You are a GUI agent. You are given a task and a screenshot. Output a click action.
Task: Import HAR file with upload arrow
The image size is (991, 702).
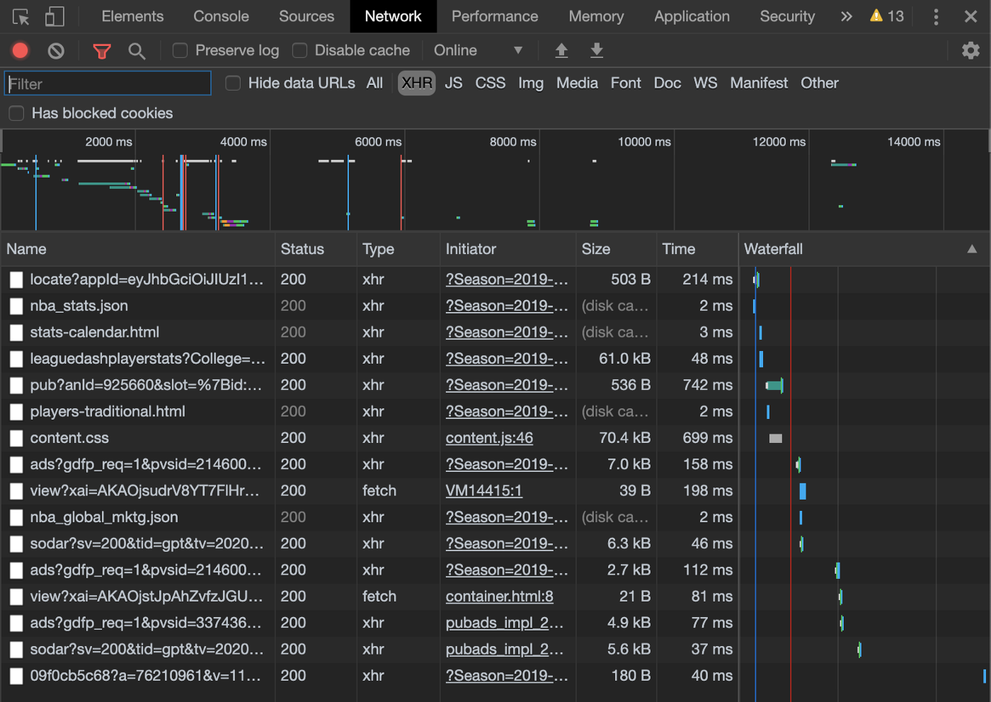pos(561,50)
